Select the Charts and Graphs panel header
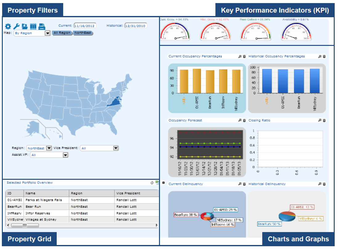This screenshot has height=249, width=339. point(298,239)
